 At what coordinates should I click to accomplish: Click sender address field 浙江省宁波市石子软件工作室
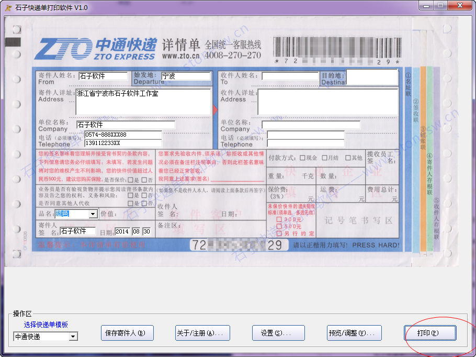[x=143, y=102]
